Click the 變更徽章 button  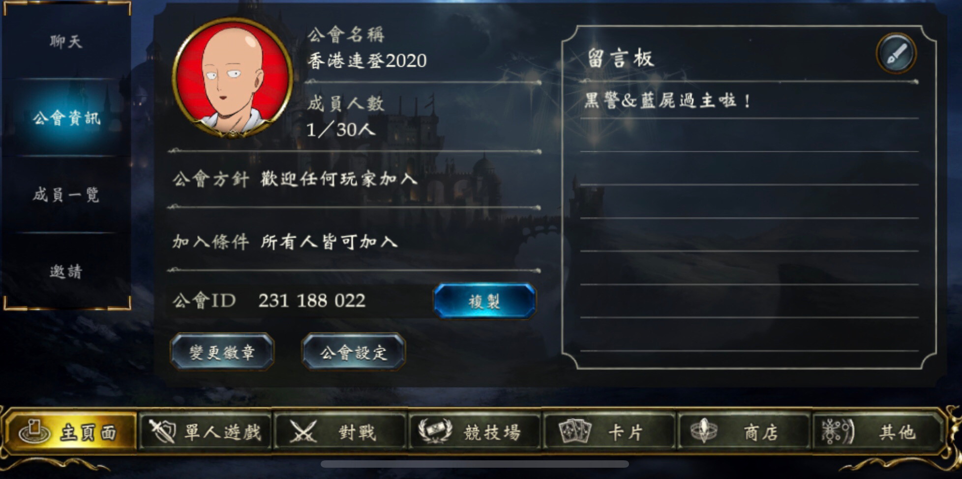point(222,352)
